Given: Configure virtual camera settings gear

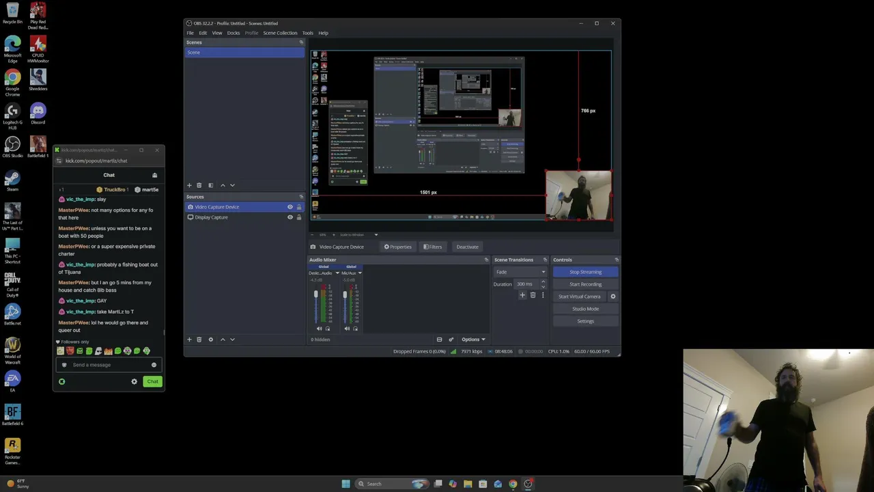Looking at the screenshot, I should tap(612, 297).
